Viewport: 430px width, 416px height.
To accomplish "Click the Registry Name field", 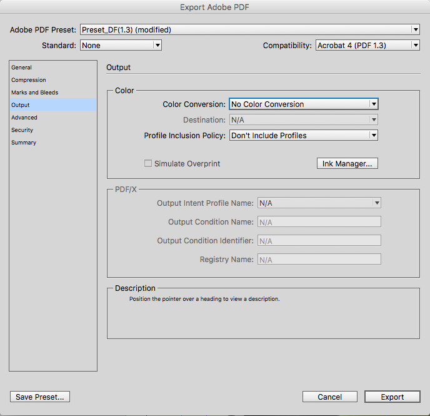I will click(319, 260).
